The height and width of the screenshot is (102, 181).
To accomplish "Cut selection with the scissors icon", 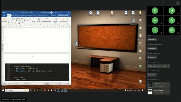I will click(x=8, y=18).
